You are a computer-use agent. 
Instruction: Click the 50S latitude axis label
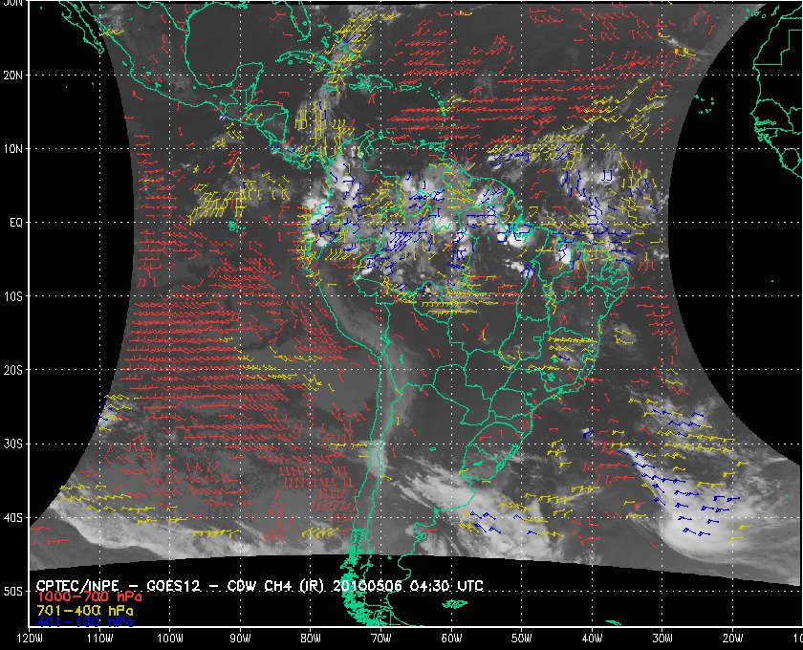click(x=12, y=592)
